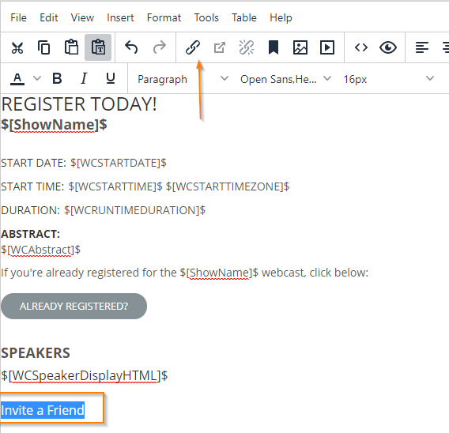Open the Format menu

[x=164, y=17]
